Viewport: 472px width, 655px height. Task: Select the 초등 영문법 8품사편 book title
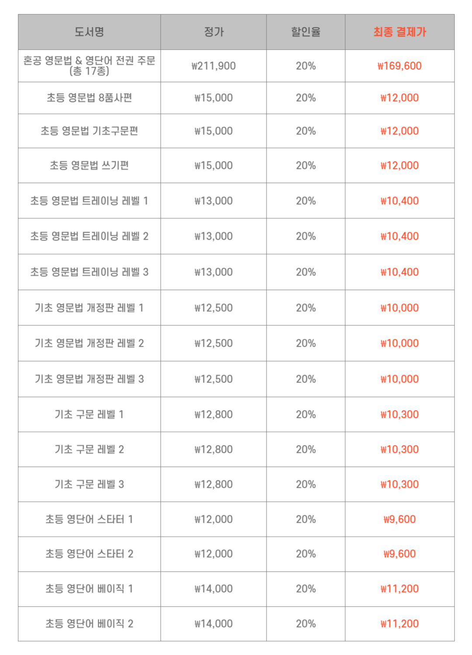coord(89,98)
